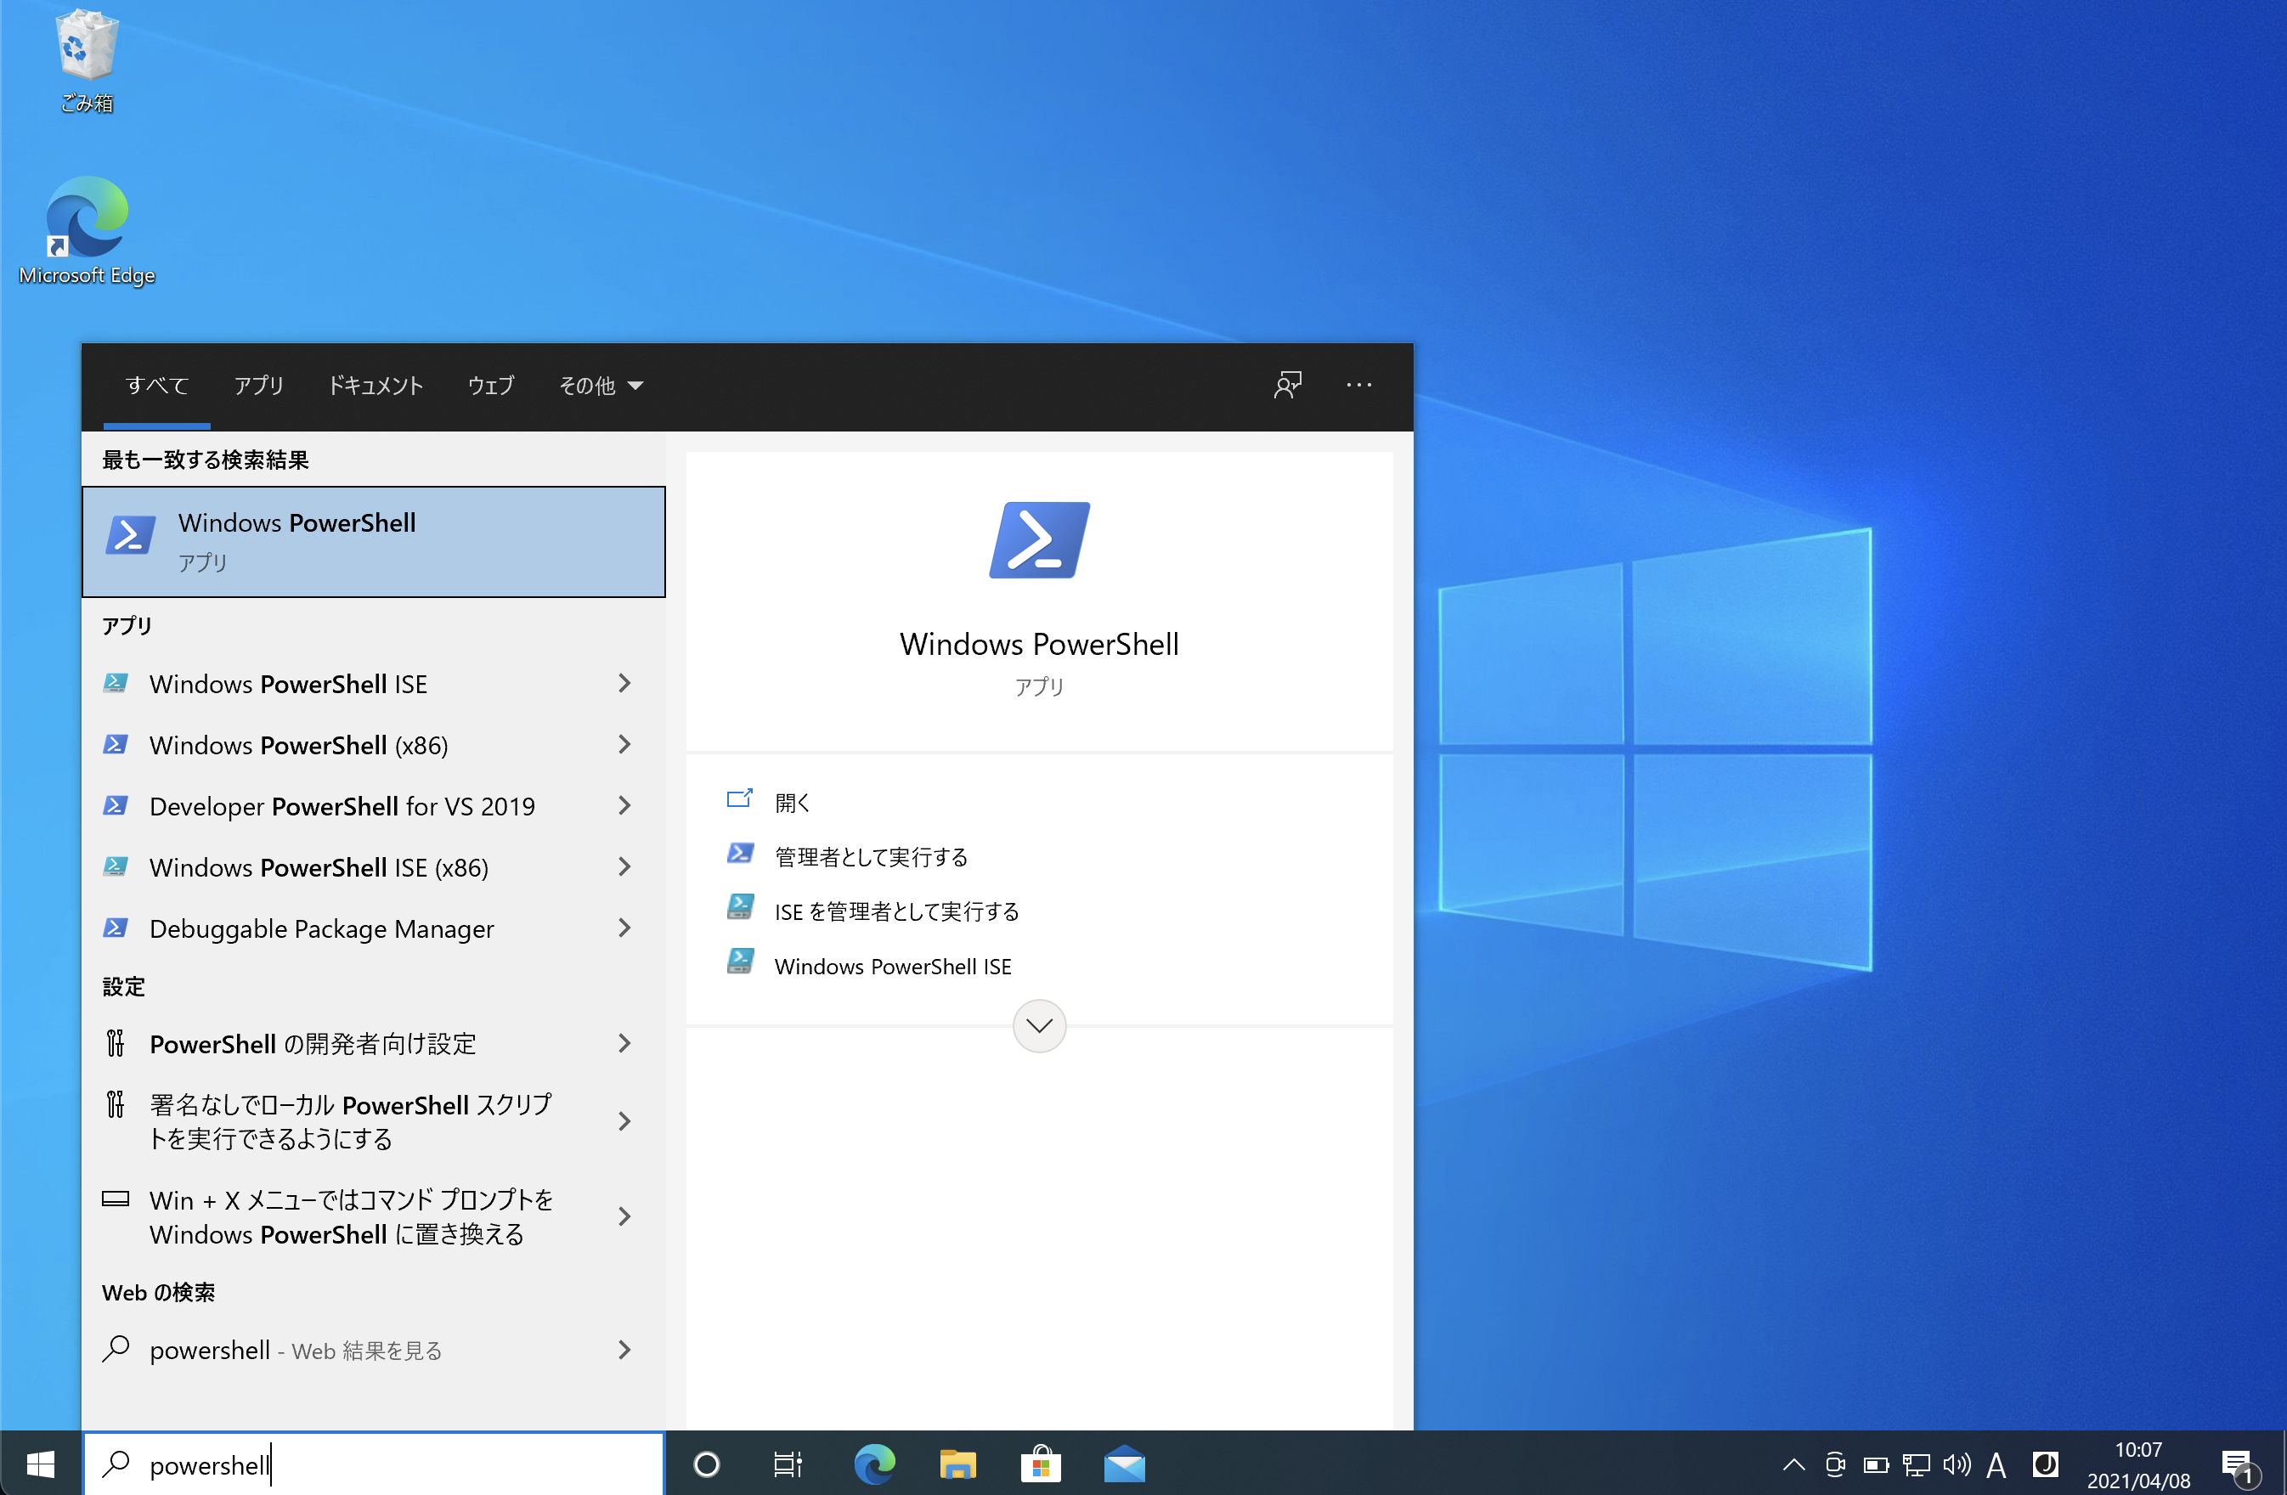The width and height of the screenshot is (2287, 1495).
Task: Show hidden system tray icons
Action: [x=1793, y=1464]
